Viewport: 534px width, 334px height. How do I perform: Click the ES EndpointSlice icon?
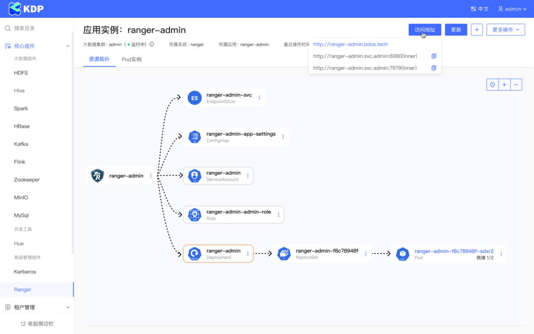(195, 98)
